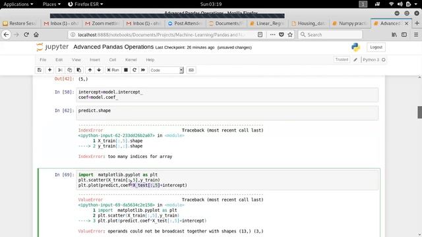422x237 pixels.
Task: Click cell with import matplotlib.pyplot code
Action: click(227, 180)
